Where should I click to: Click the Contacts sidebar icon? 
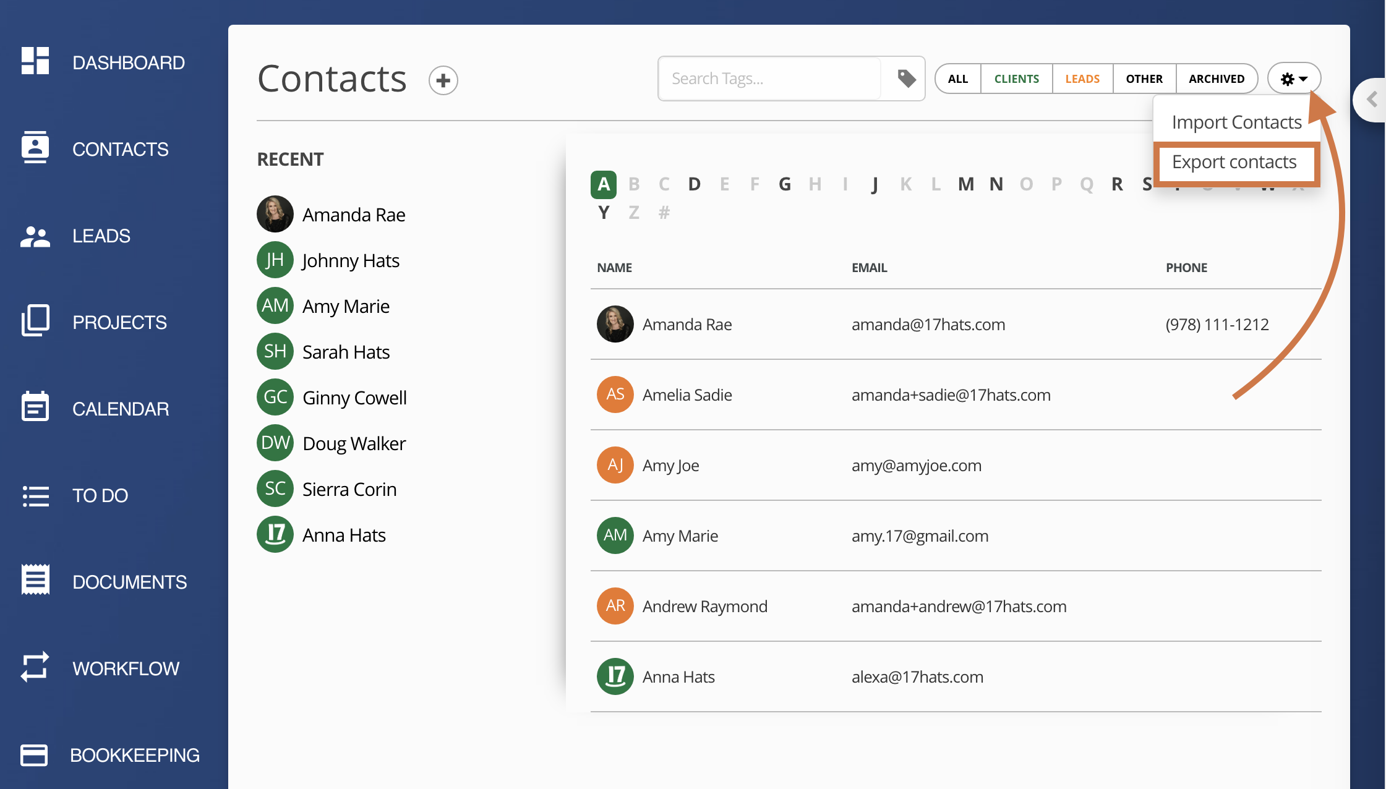pyautogui.click(x=35, y=148)
